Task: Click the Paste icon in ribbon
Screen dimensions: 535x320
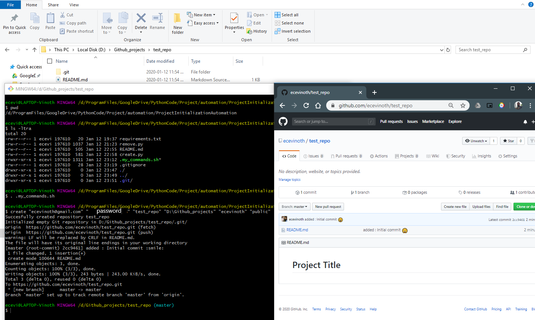Action: click(50, 18)
